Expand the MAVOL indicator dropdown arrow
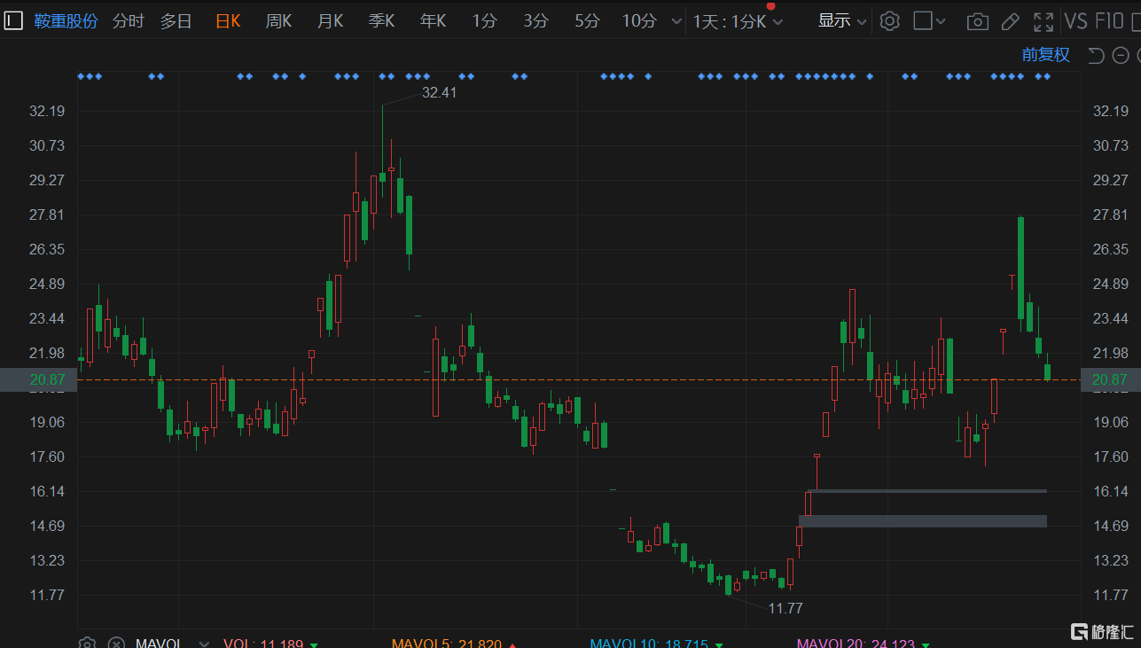This screenshot has height=648, width=1141. pos(205,644)
